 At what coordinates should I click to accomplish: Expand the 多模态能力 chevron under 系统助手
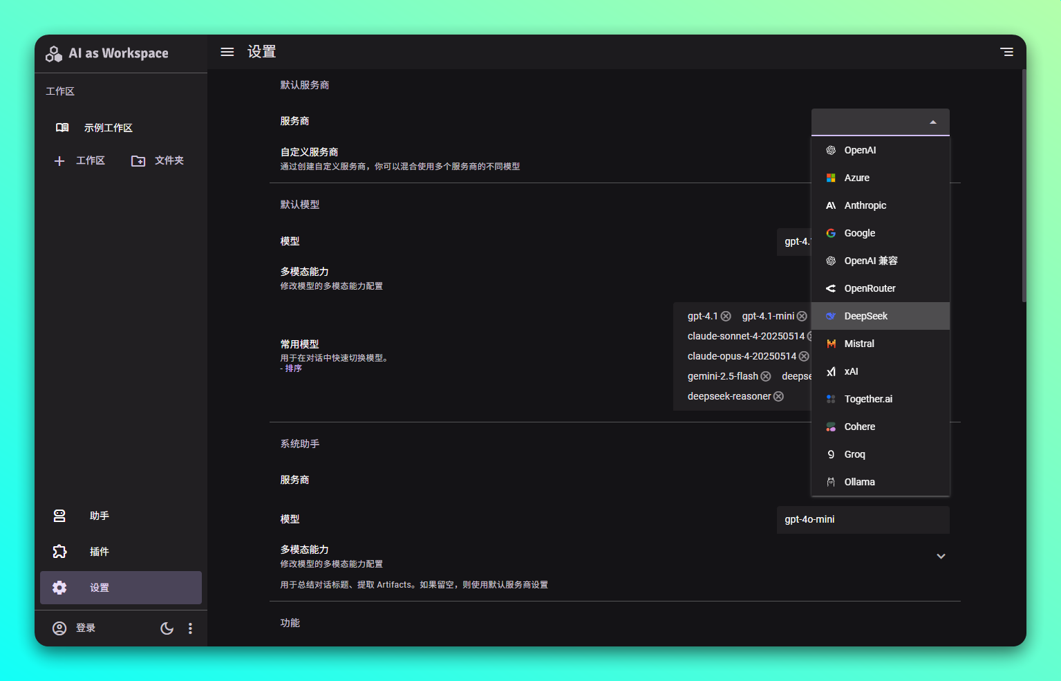click(941, 556)
